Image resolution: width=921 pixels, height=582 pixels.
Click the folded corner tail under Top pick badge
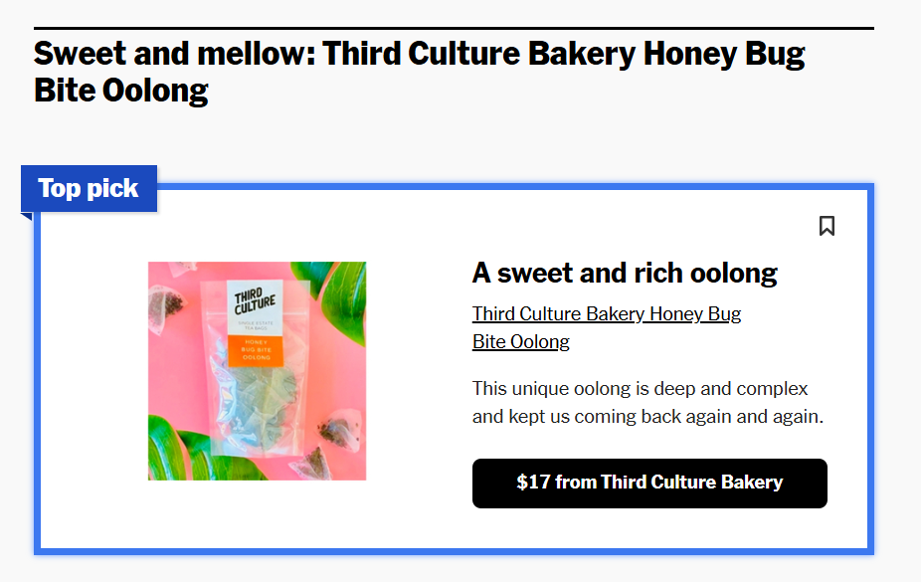(x=27, y=216)
